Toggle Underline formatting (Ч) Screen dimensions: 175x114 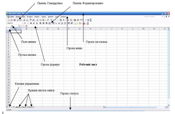click(37, 23)
